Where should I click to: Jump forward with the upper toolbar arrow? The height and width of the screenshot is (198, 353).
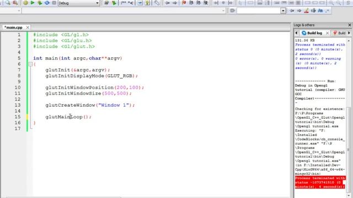(174, 3)
